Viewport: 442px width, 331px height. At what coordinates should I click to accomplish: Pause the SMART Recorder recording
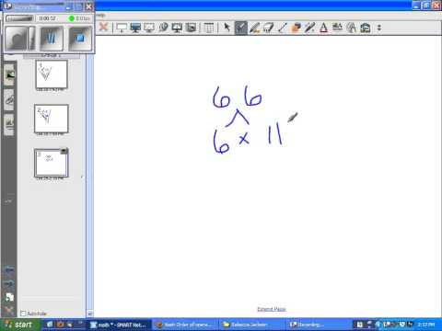[x=52, y=39]
